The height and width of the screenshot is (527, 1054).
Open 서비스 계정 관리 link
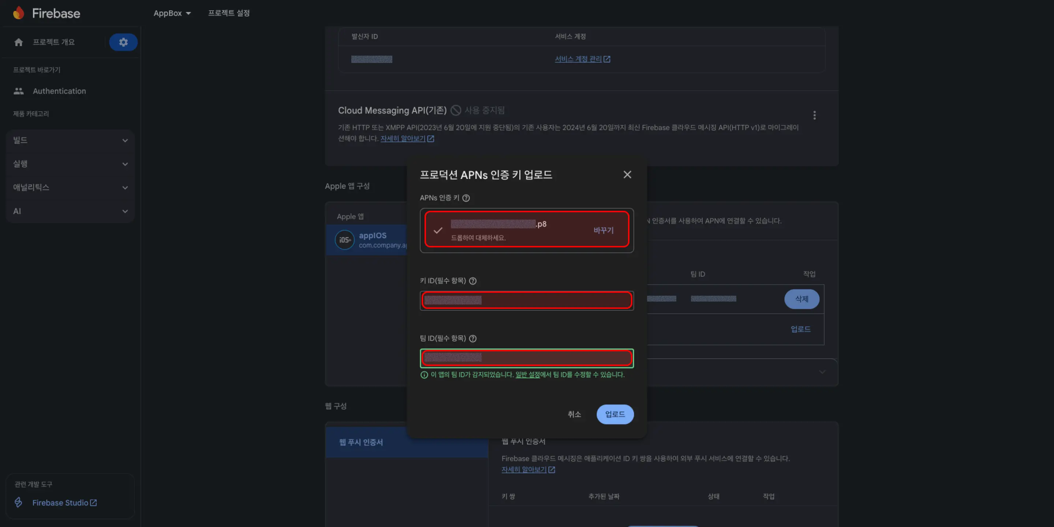click(x=578, y=59)
